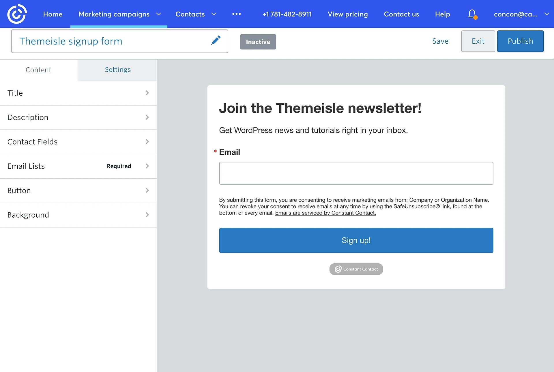Select the Content tab in sidebar
This screenshot has height=372, width=554.
[39, 69]
